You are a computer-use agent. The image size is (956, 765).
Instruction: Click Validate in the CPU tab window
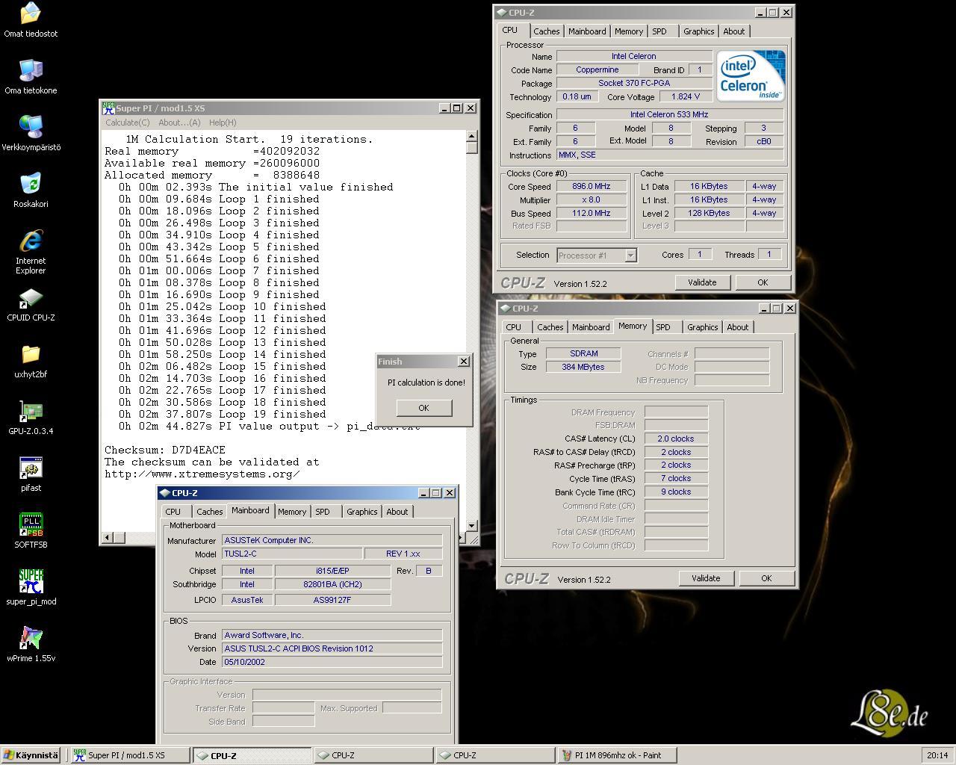pos(702,282)
